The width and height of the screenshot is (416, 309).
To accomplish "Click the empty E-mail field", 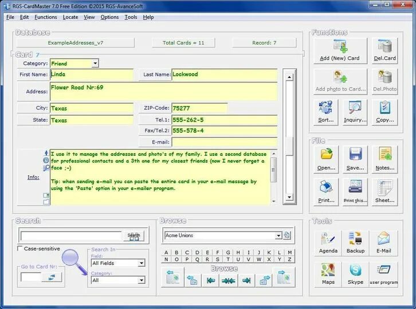I will 225,142.
